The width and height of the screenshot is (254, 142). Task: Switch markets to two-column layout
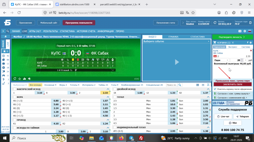pyautogui.click(x=198, y=85)
